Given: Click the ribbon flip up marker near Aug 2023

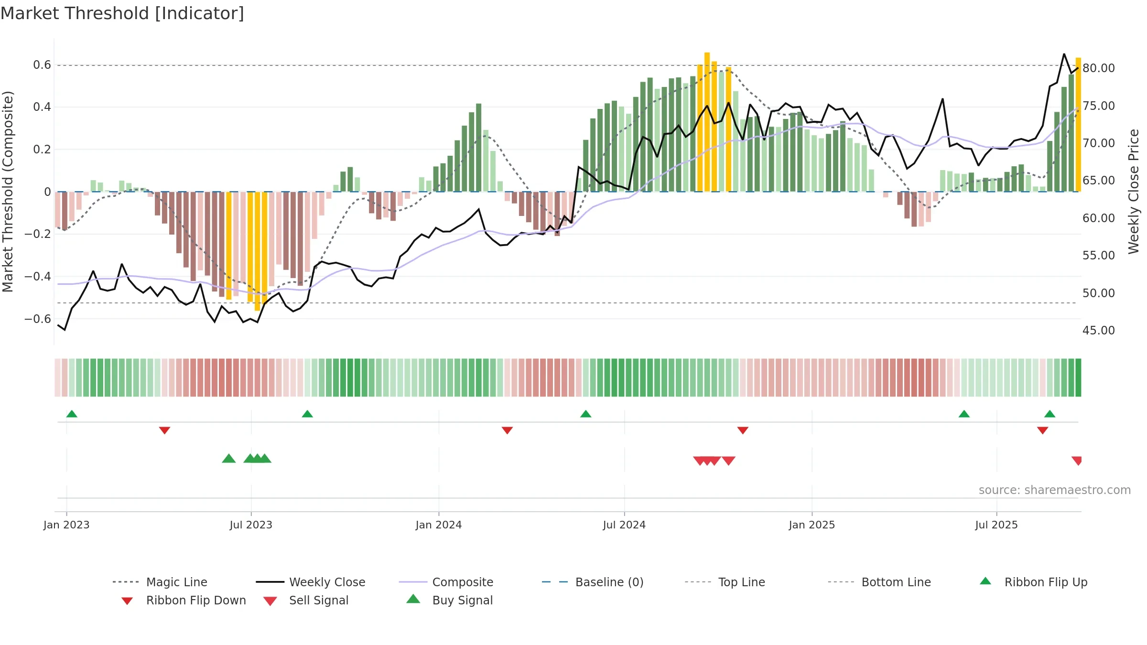Looking at the screenshot, I should pos(307,414).
